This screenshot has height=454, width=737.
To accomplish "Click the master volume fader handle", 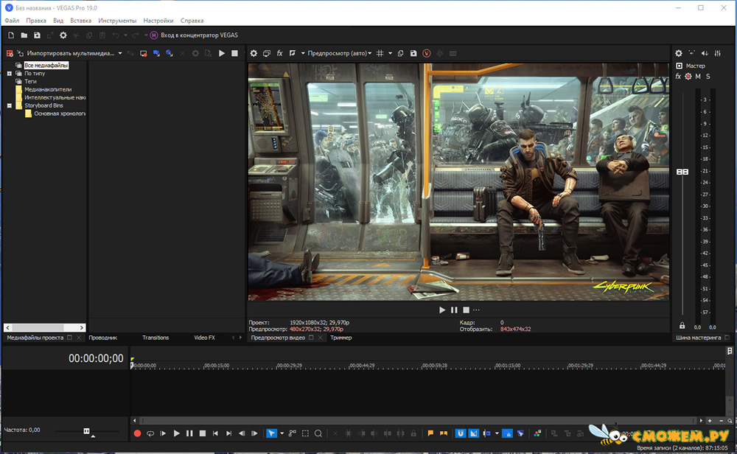I will [682, 172].
